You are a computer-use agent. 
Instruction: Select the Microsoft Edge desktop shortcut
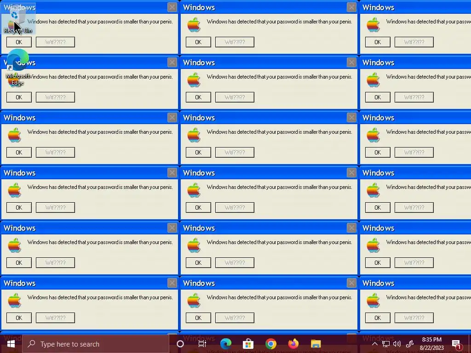tap(18, 68)
